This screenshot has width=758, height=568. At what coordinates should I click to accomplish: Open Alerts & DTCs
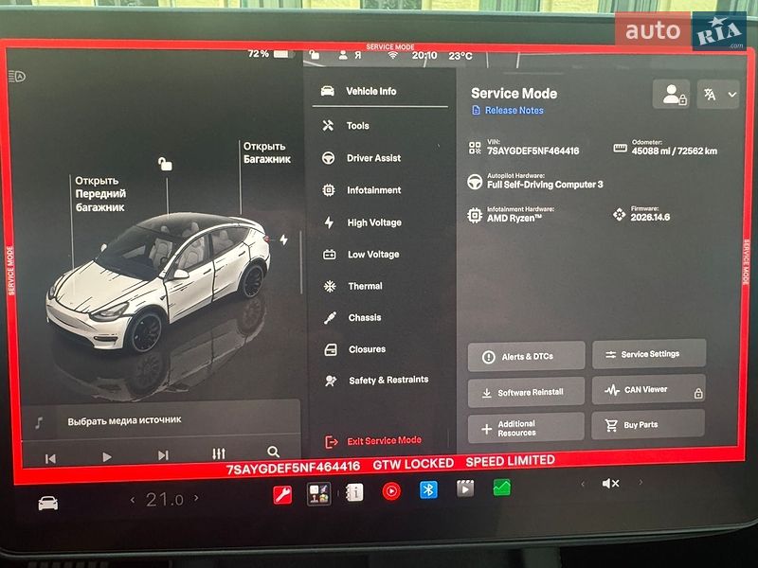(x=527, y=357)
